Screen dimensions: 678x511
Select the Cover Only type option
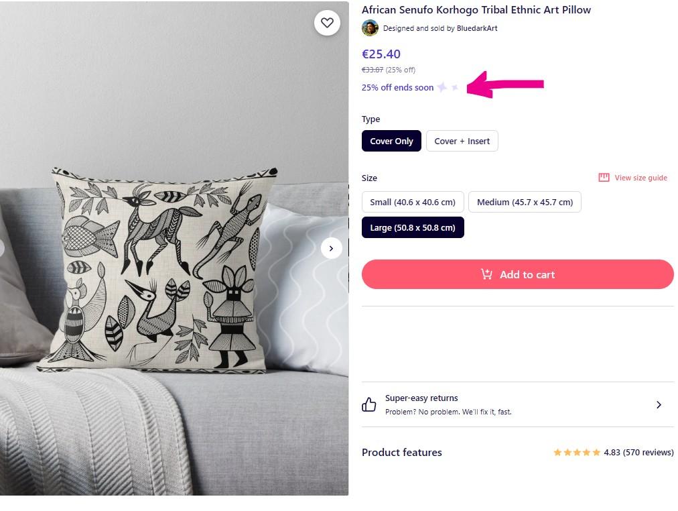click(x=391, y=141)
